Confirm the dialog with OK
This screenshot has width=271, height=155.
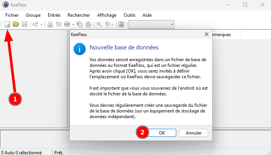[x=162, y=133]
